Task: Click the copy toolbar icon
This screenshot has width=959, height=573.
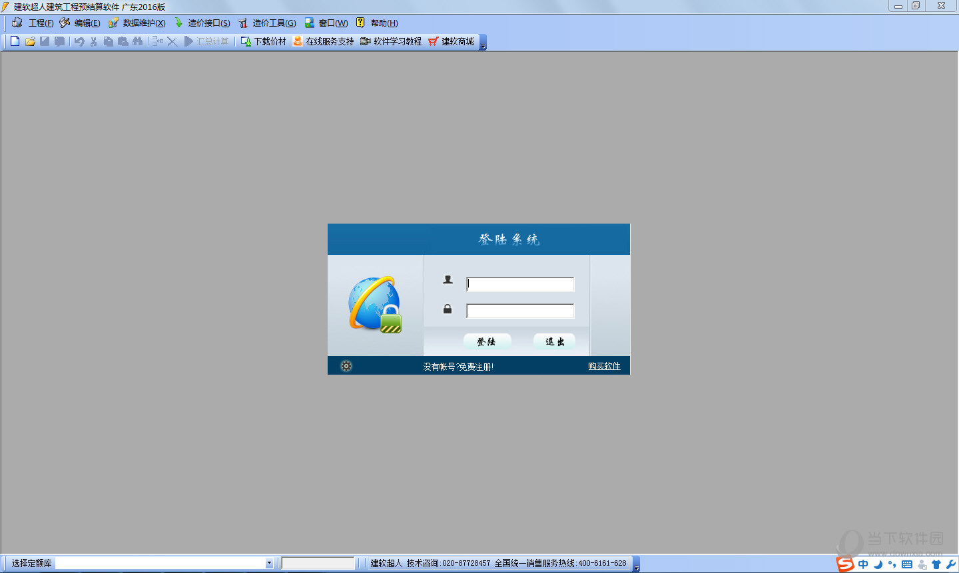Action: [109, 41]
